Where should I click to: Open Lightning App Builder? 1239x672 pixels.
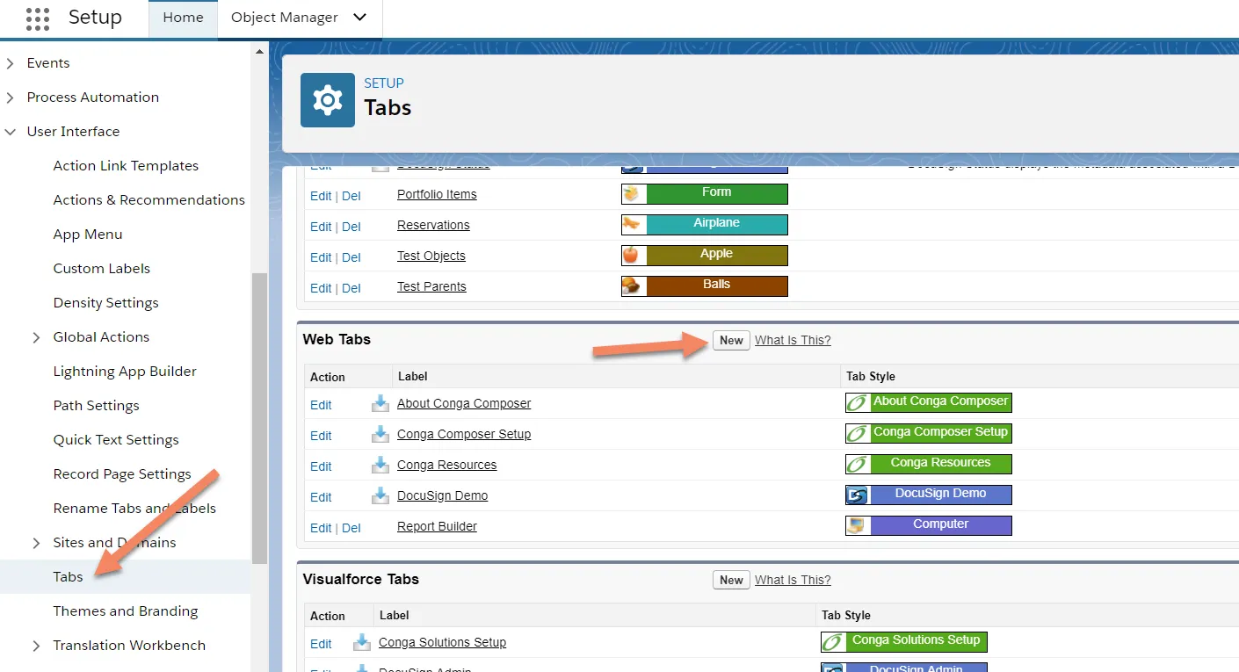[125, 372]
